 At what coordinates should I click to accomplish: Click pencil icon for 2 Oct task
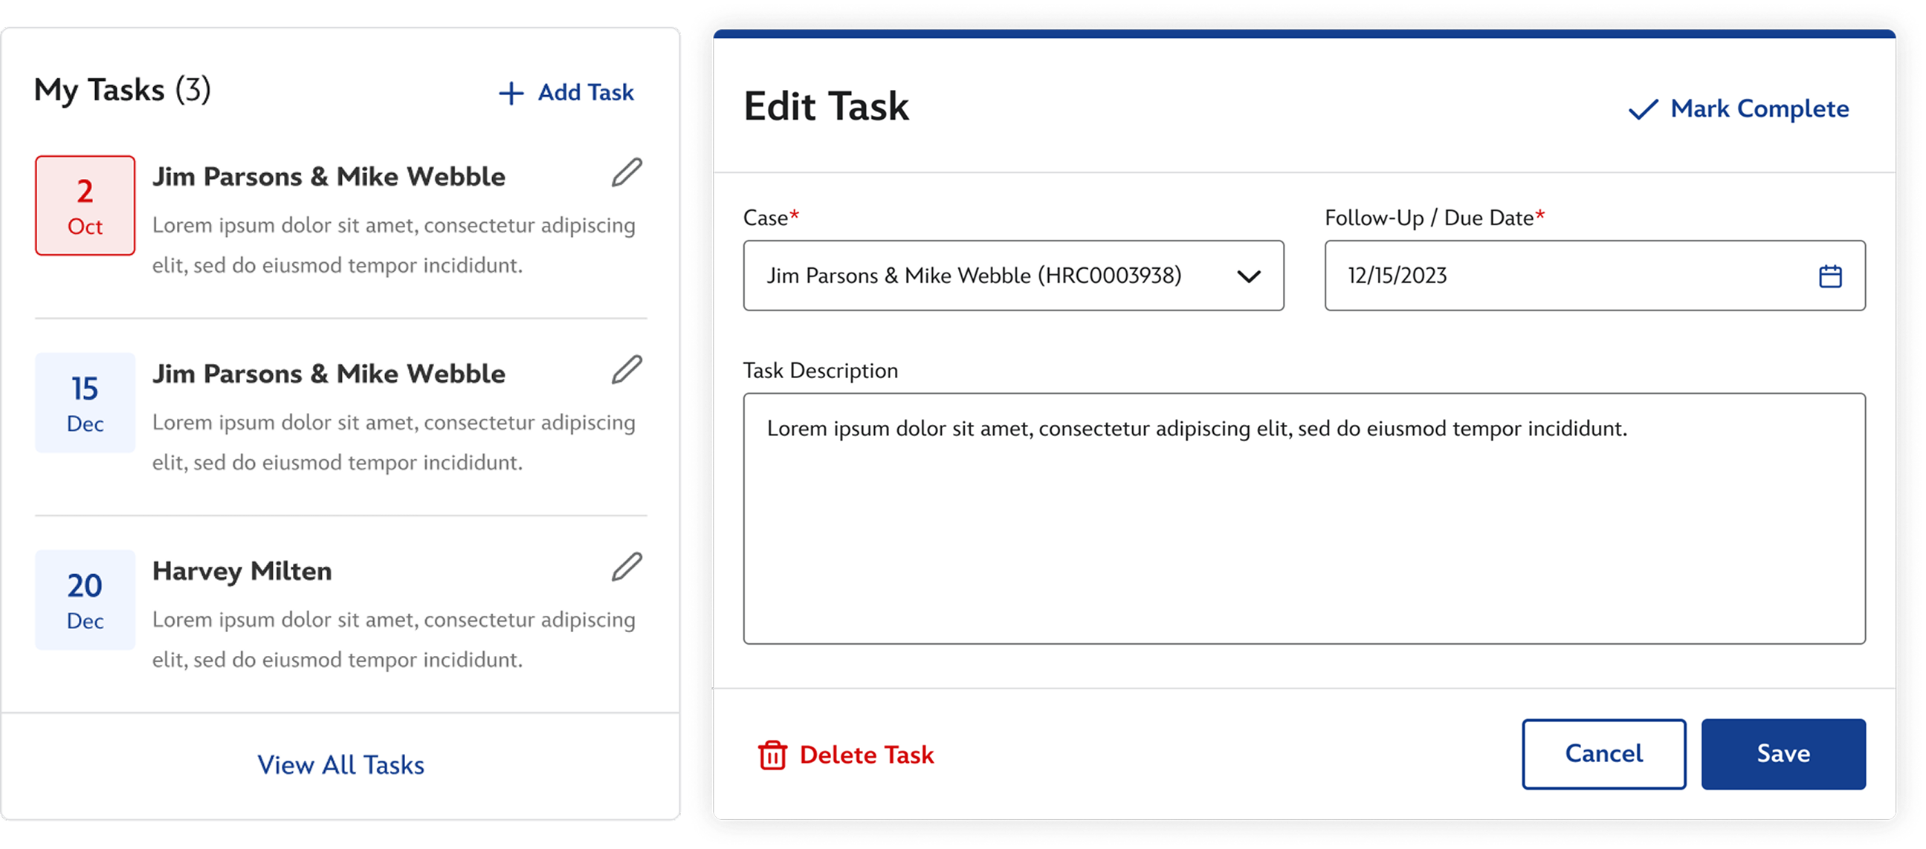tap(627, 172)
